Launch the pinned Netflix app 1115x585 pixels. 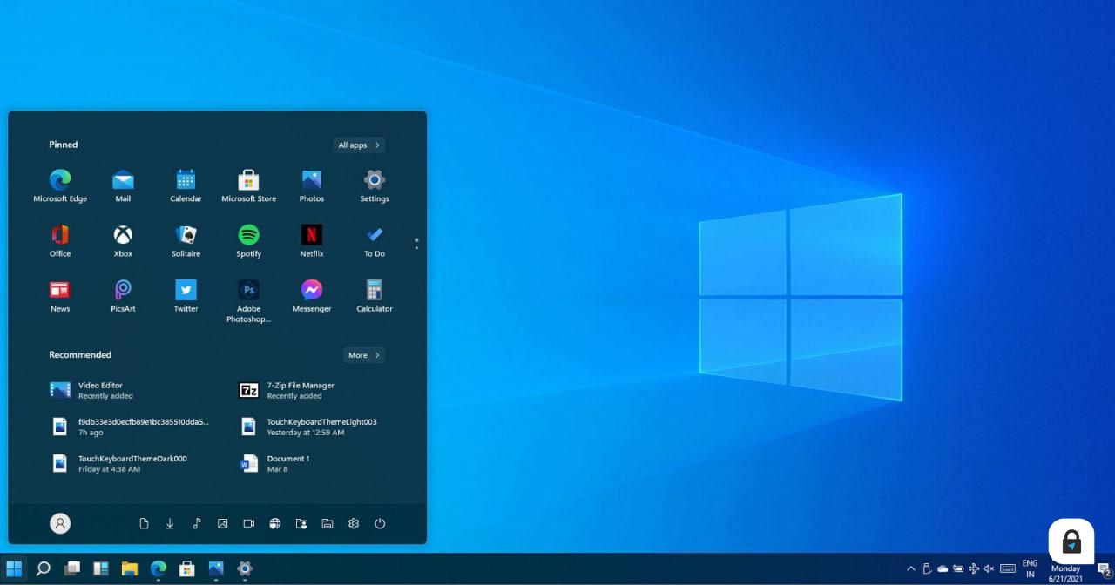(311, 240)
